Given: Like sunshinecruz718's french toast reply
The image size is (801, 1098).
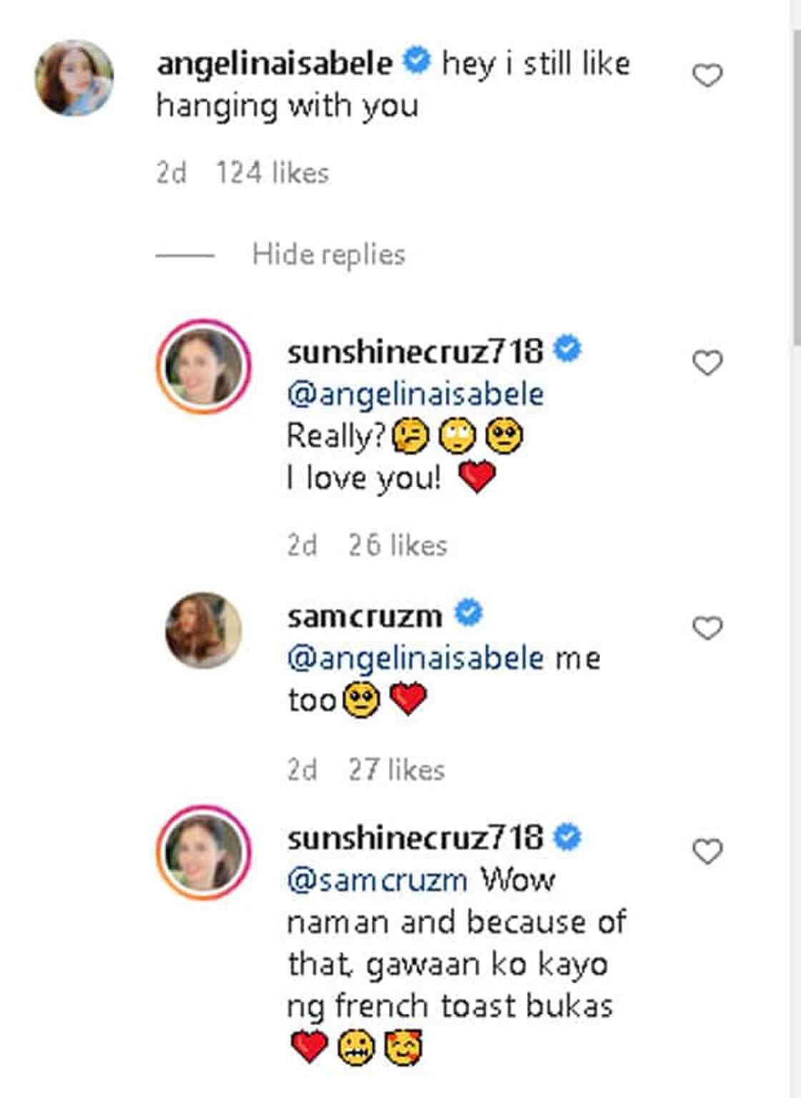Looking at the screenshot, I should pyautogui.click(x=707, y=851).
